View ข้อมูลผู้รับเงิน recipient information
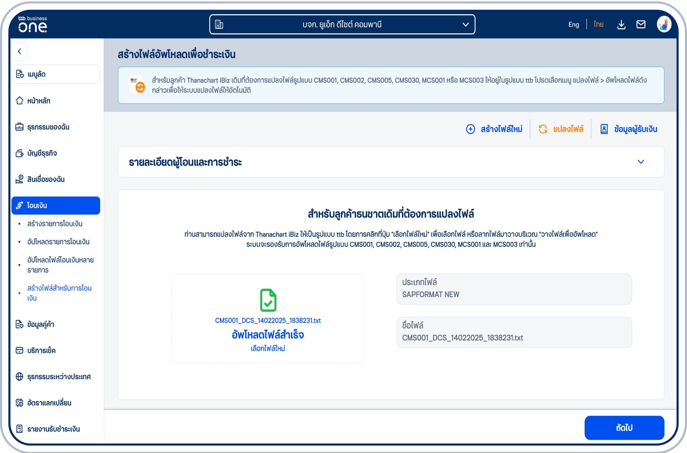 [628, 129]
